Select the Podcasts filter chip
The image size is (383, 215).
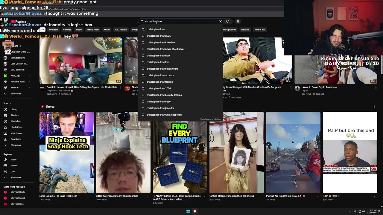tap(53, 30)
